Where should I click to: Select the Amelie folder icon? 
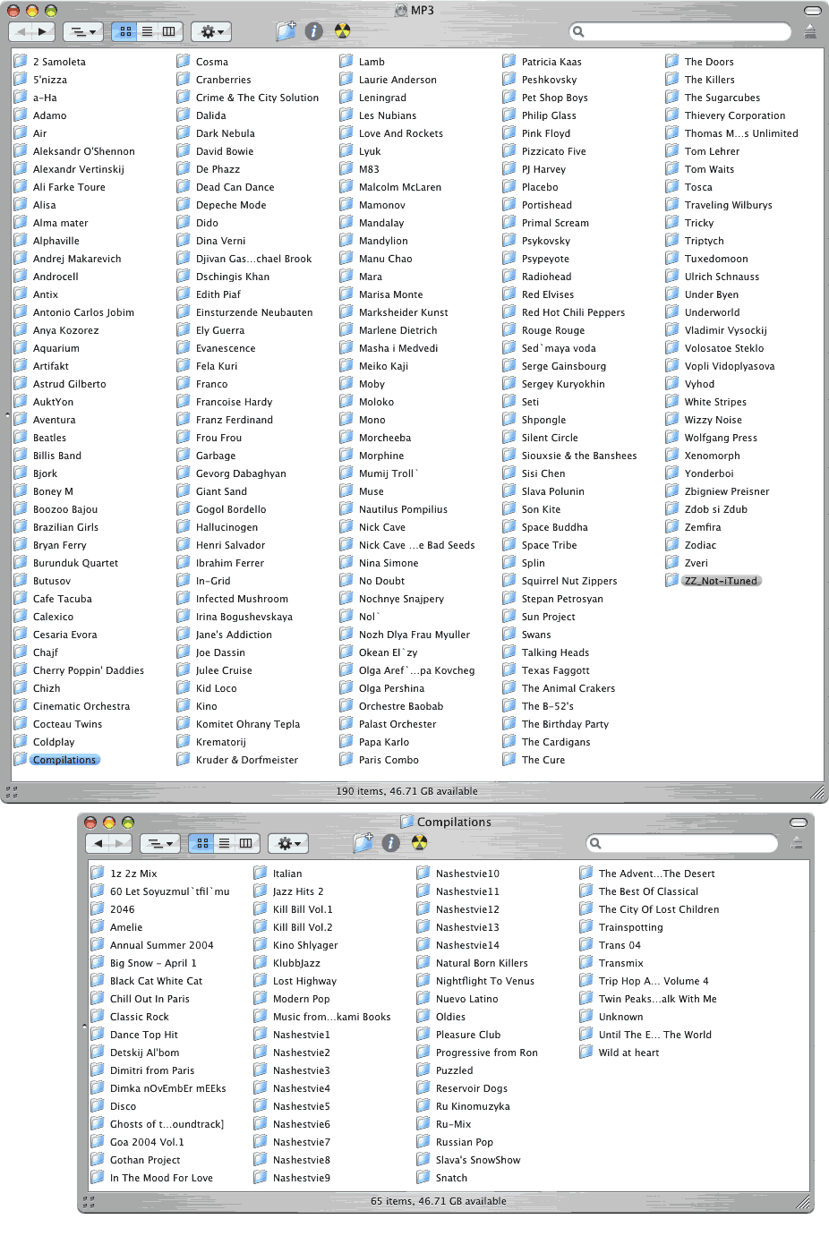[x=98, y=927]
